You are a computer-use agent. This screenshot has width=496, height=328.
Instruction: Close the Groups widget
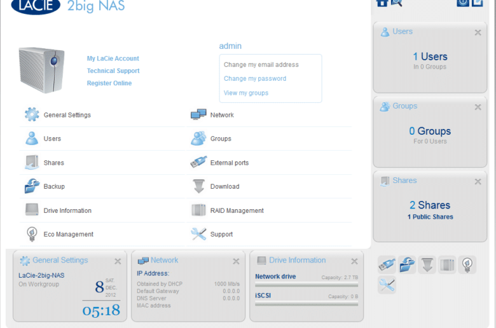[x=478, y=107]
